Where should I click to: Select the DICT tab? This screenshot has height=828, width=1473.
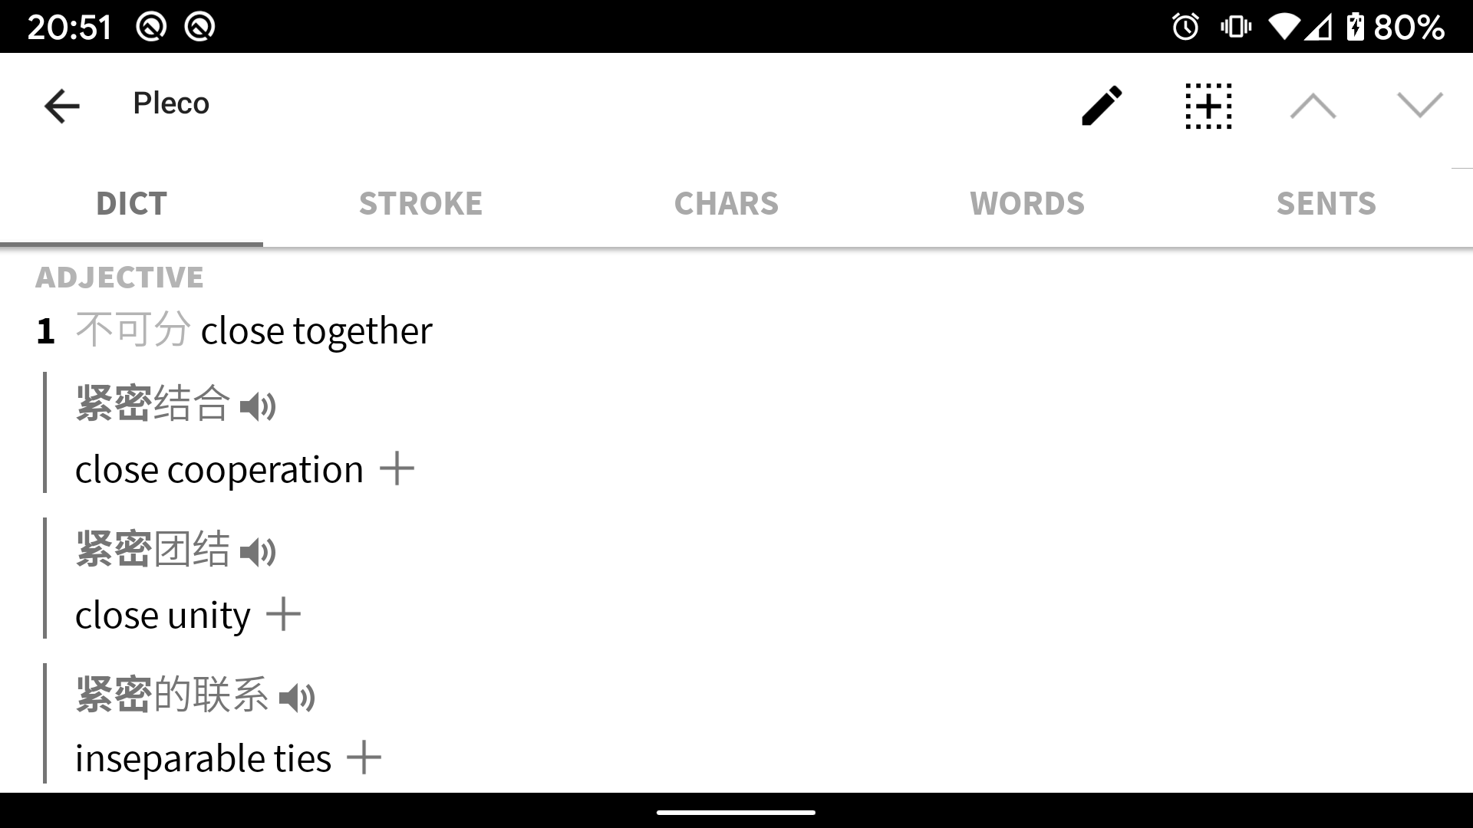131,204
